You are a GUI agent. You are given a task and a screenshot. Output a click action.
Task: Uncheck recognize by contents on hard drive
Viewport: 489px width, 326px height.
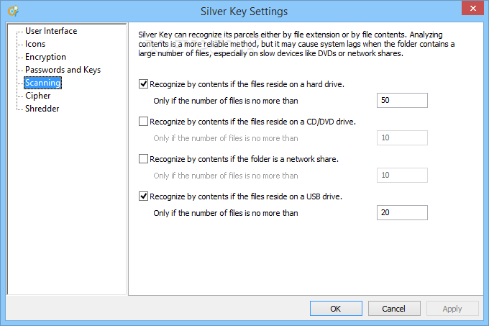tap(143, 84)
